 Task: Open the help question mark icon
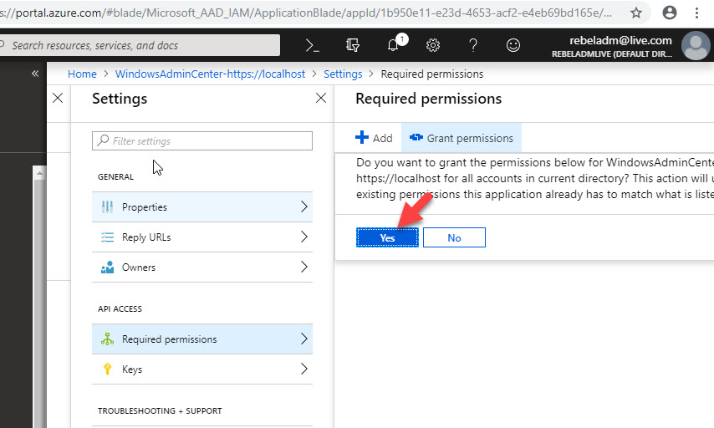473,45
